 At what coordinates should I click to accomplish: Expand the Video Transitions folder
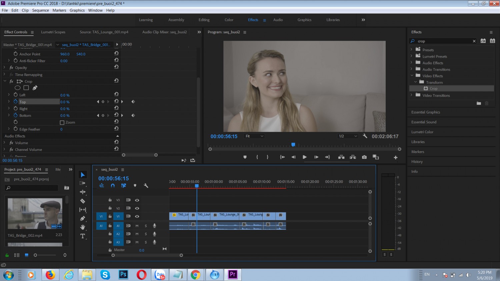(411, 95)
